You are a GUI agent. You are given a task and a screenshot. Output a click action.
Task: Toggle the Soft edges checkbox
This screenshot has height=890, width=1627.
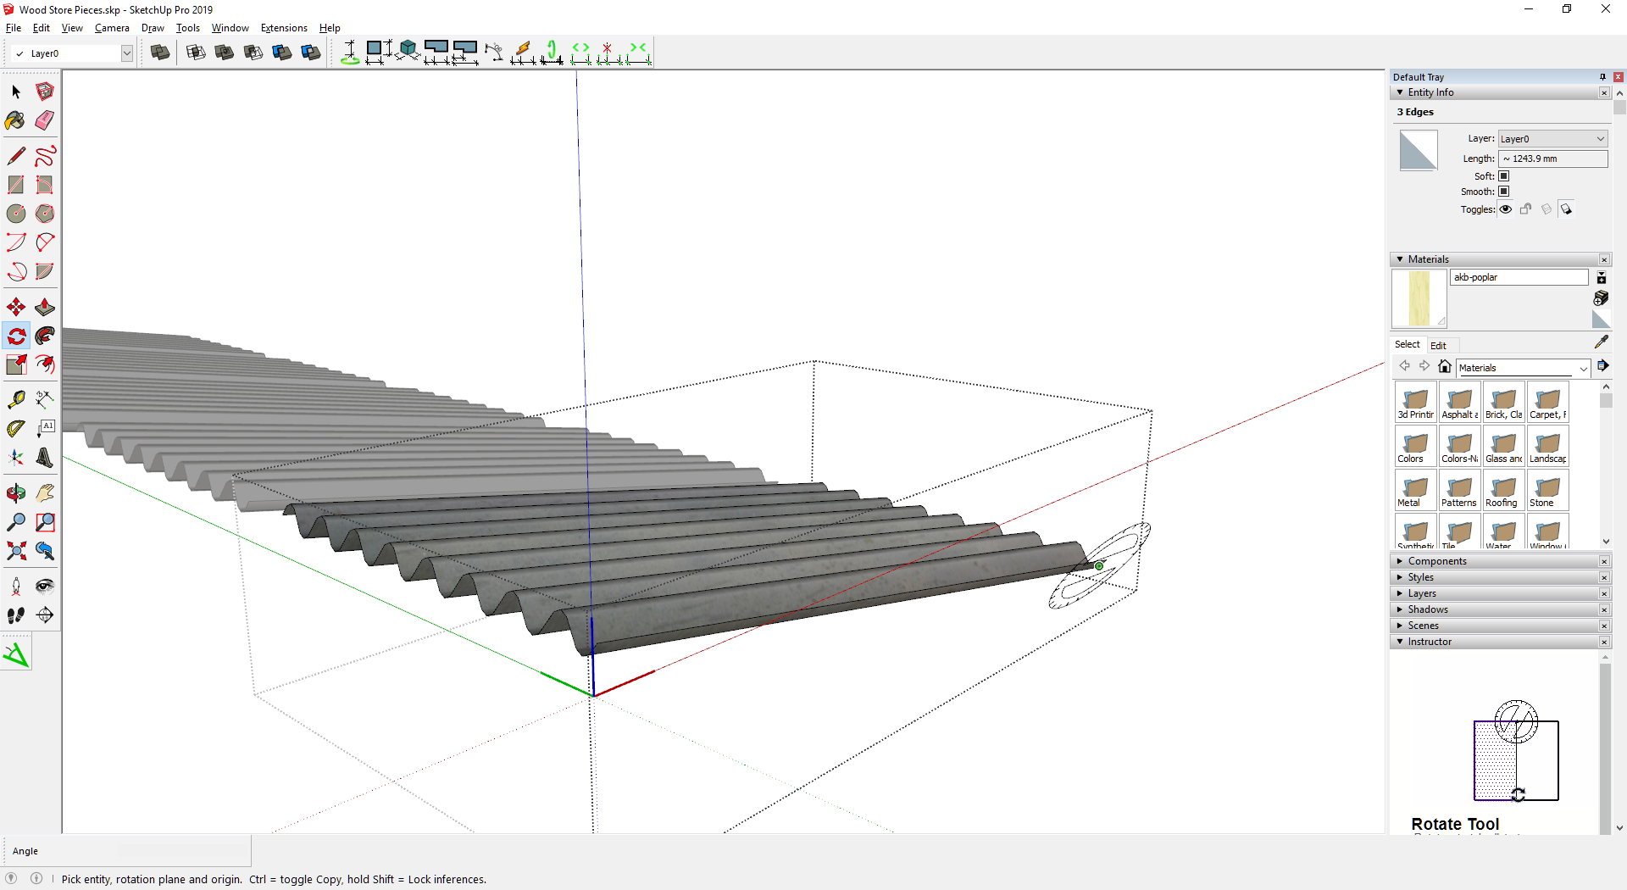tap(1504, 176)
